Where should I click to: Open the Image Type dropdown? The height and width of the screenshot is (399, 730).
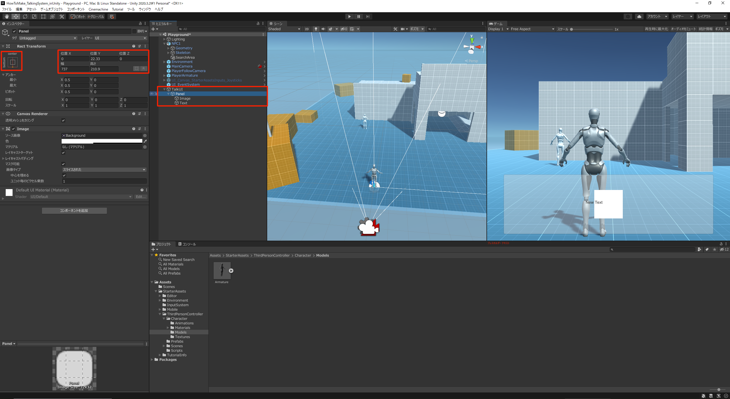104,170
